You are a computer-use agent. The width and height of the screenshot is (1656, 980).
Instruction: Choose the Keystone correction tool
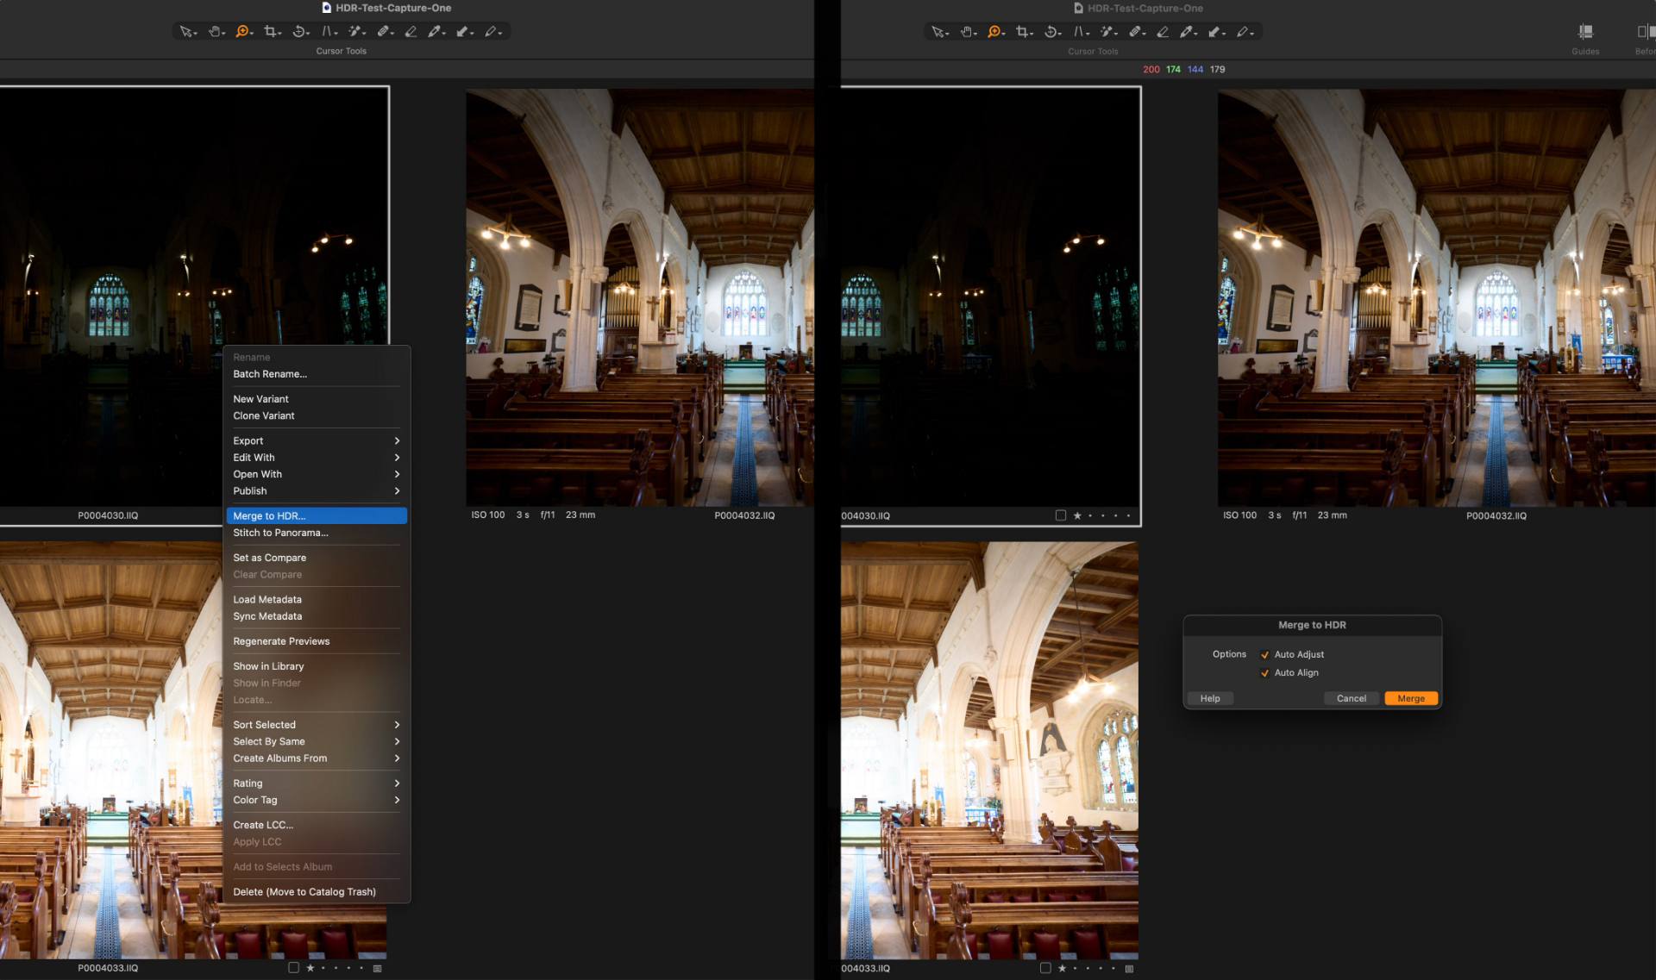[x=329, y=31]
